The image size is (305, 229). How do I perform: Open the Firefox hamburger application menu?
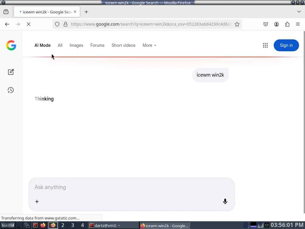(298, 24)
